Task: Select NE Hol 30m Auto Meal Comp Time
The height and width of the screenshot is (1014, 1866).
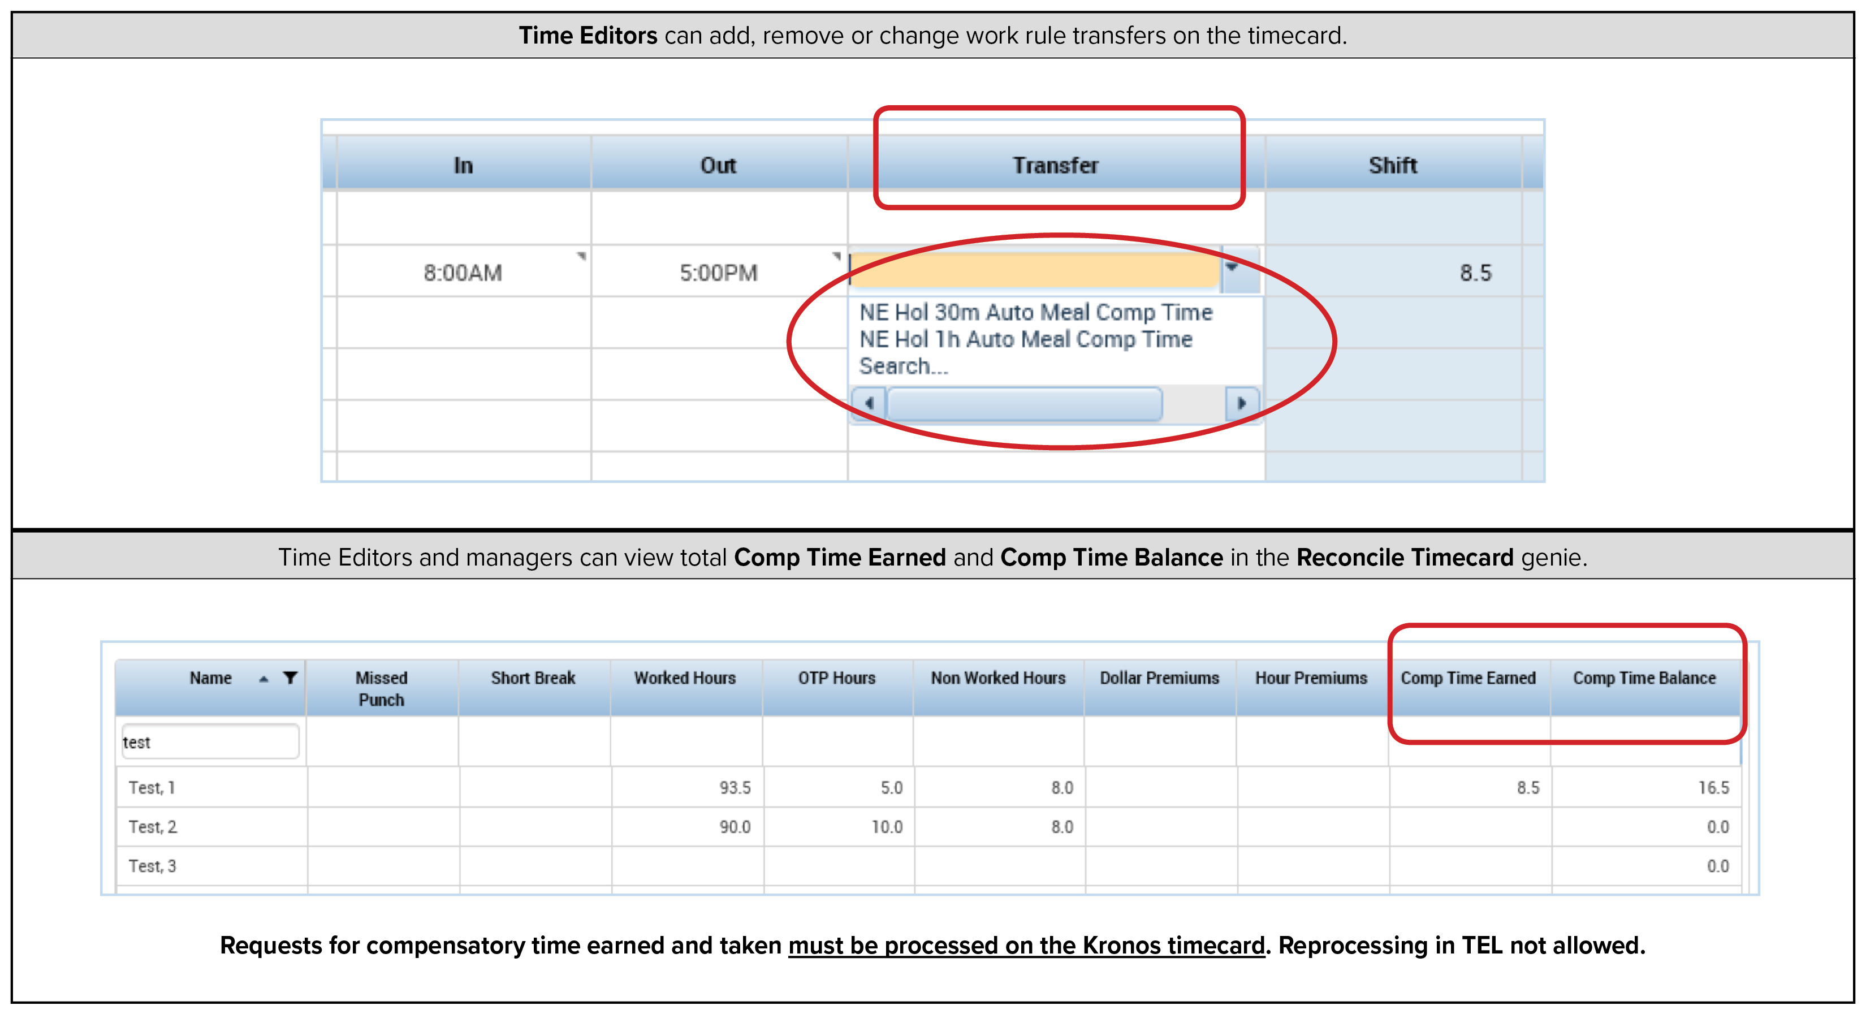Action: pos(1035,312)
